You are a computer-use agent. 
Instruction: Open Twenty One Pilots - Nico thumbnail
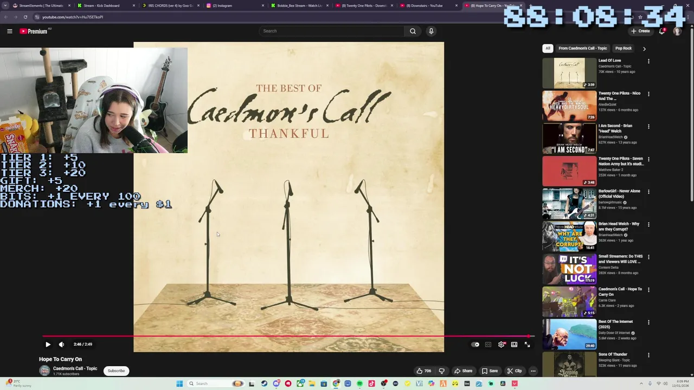tap(569, 105)
